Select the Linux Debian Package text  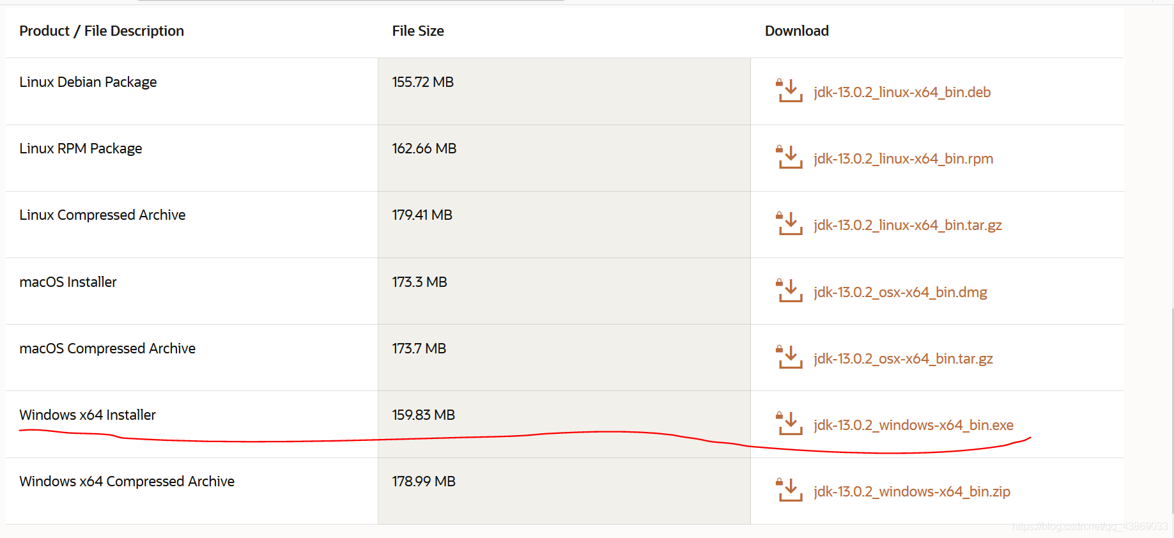tap(88, 82)
